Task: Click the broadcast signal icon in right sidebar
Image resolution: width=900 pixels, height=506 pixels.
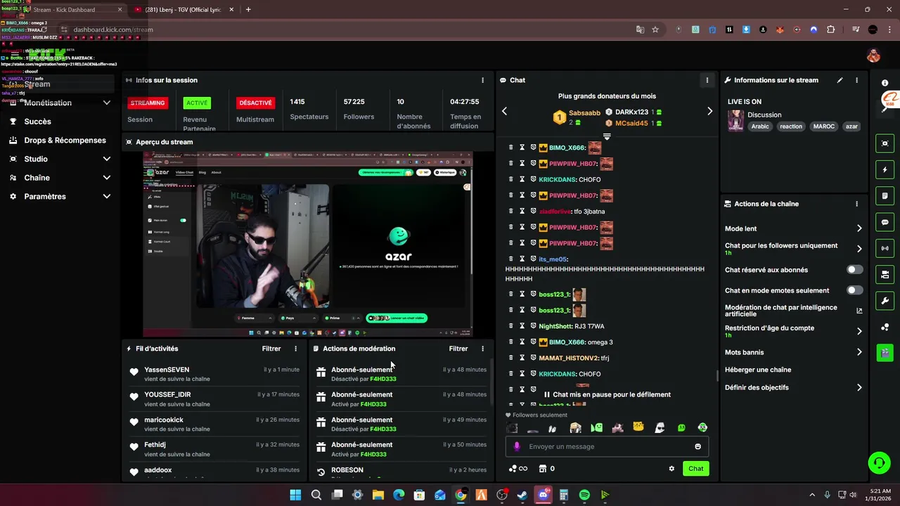Action: 885,248
